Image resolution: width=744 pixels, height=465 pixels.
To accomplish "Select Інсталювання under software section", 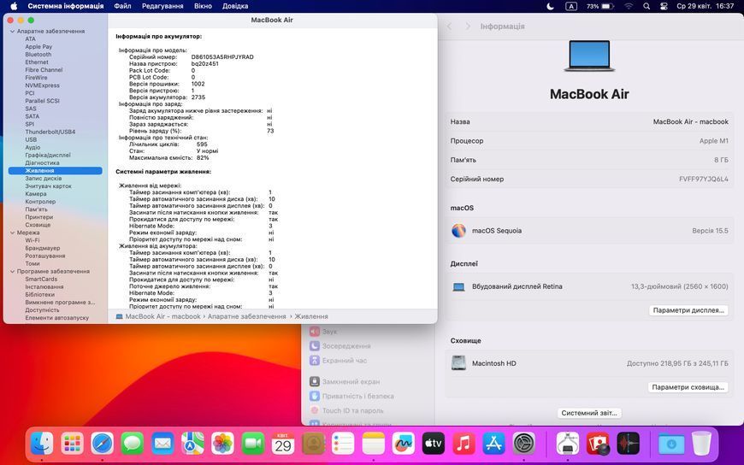I will pos(44,287).
